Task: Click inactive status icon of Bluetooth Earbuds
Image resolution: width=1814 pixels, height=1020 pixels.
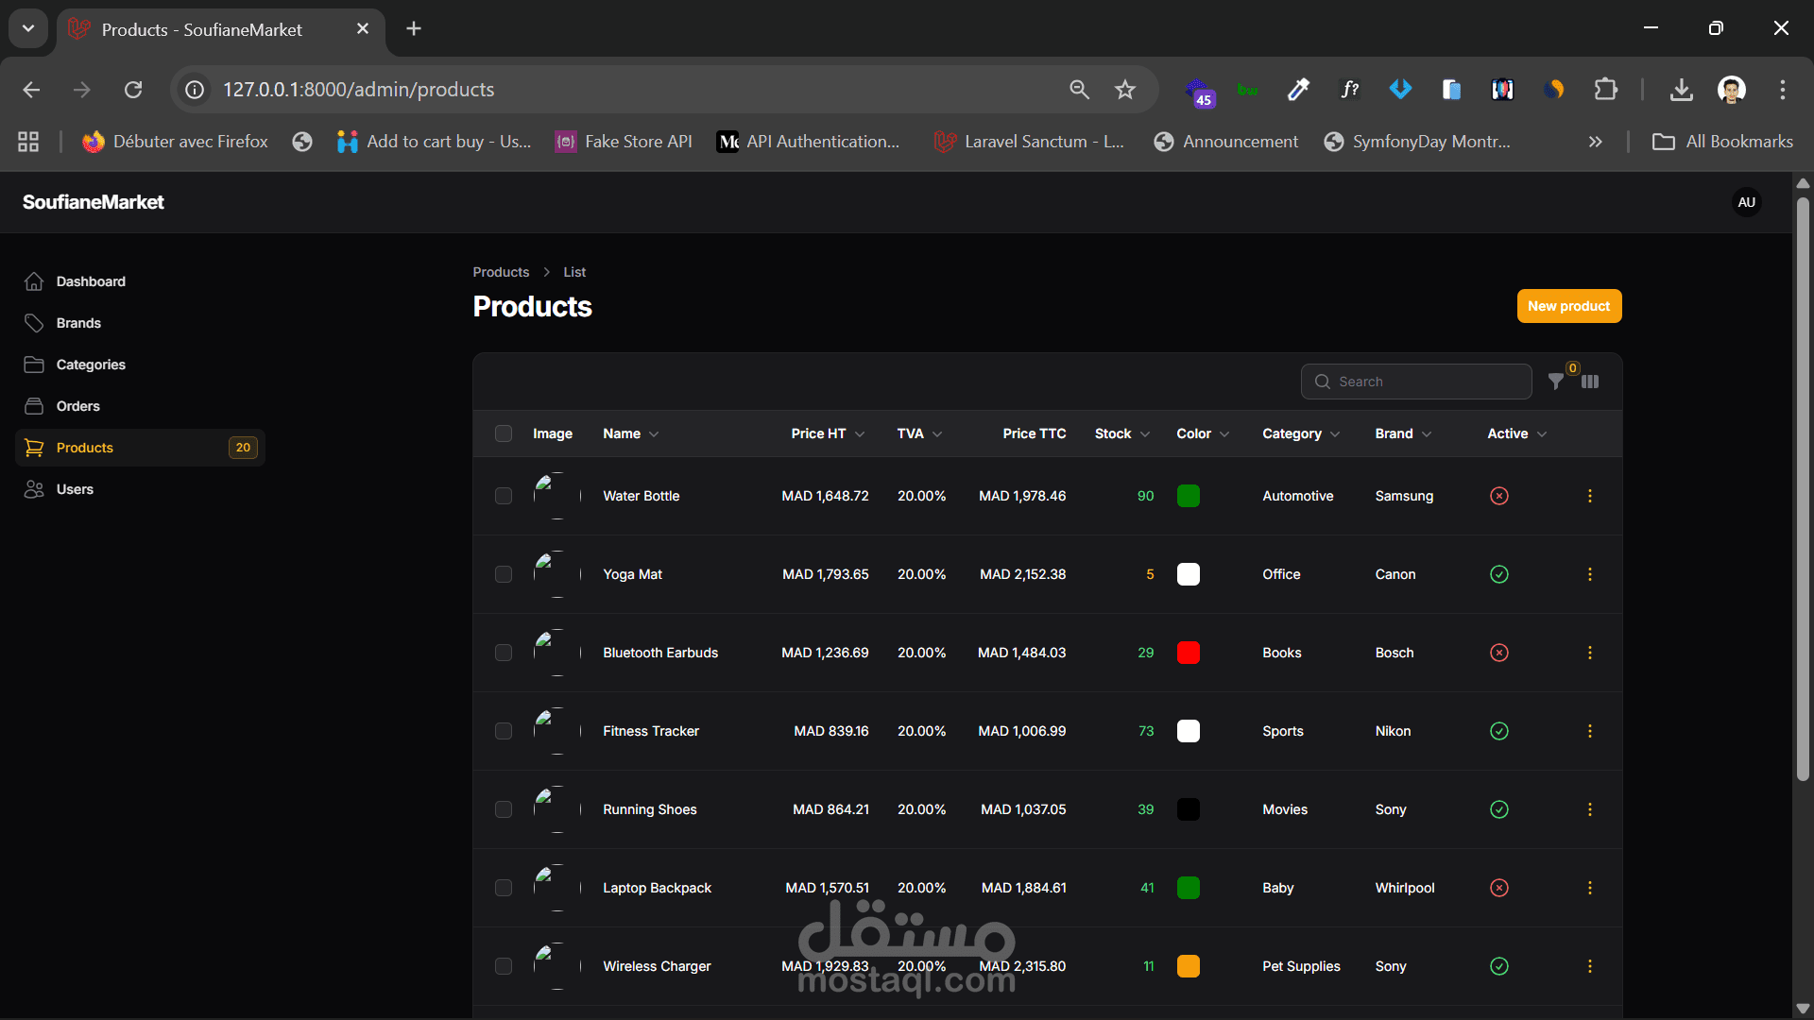Action: (x=1498, y=653)
